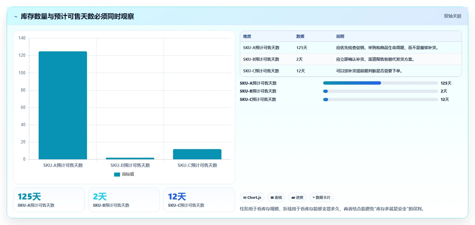This screenshot has width=475, height=225.
Task: Click the SKU-B 2天 progress bar
Action: tap(380, 91)
